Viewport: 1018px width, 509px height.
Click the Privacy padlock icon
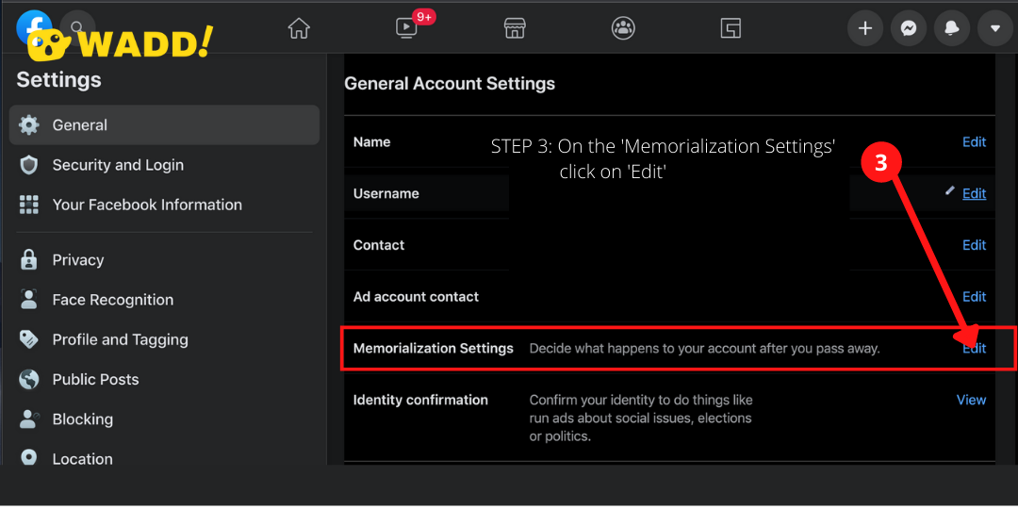pyautogui.click(x=29, y=260)
